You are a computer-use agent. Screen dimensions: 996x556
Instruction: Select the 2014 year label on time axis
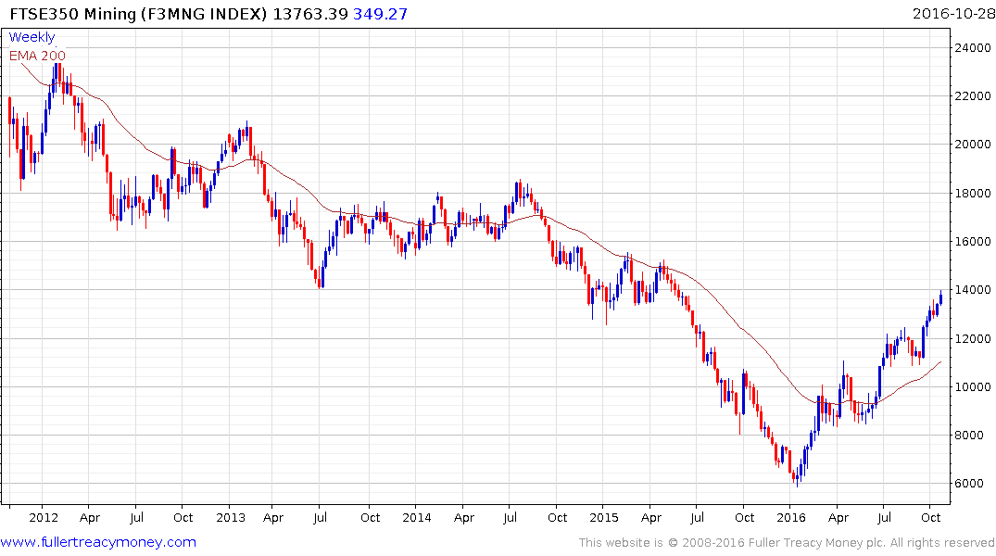click(x=417, y=517)
